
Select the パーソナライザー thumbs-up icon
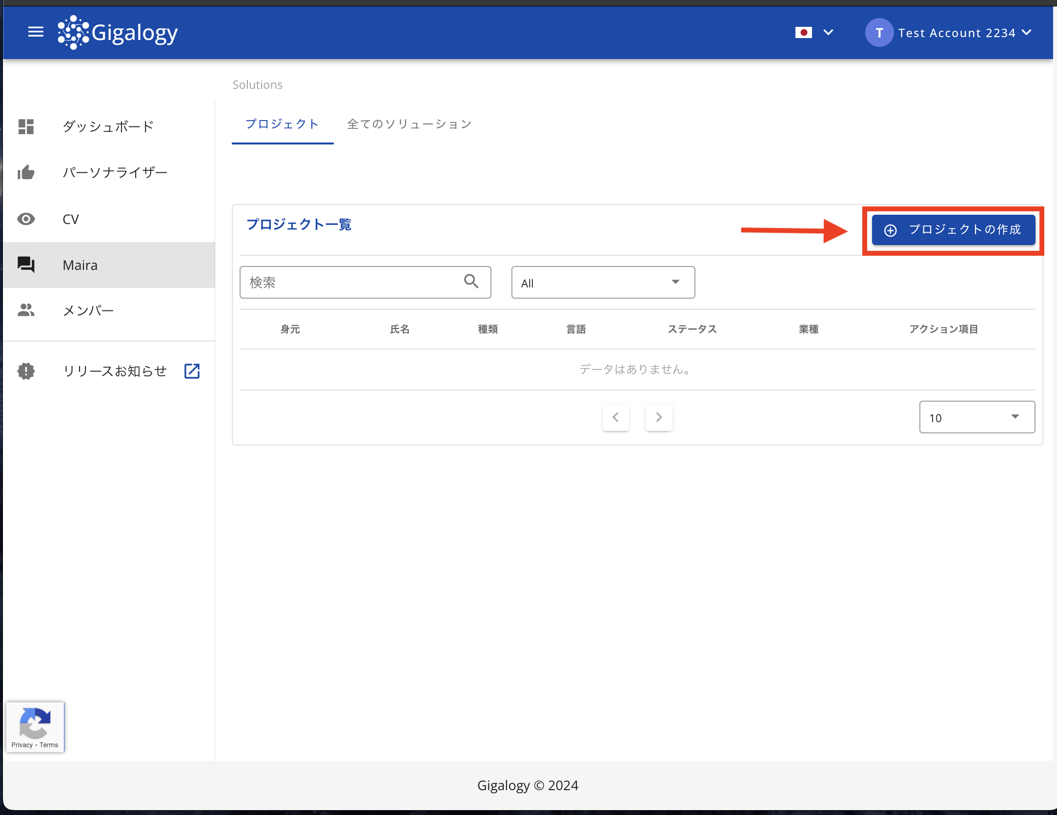(x=26, y=172)
